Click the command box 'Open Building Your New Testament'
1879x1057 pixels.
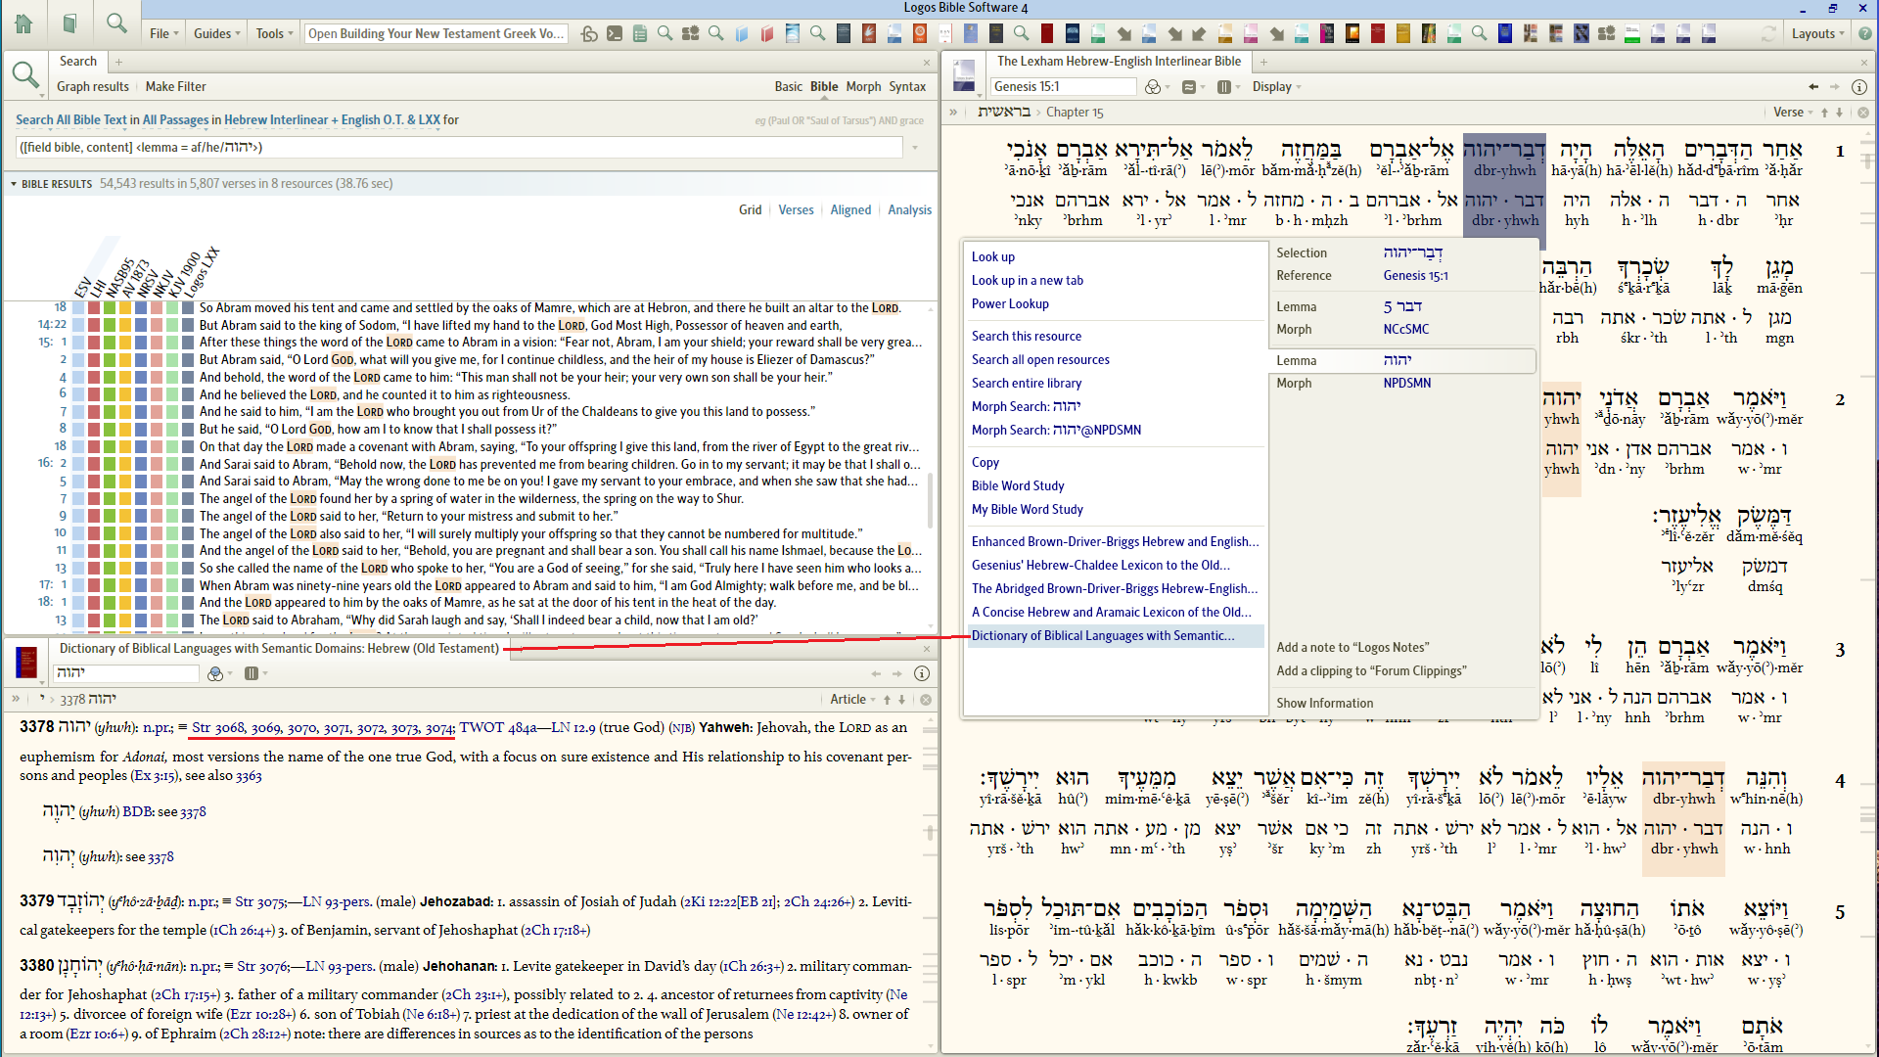[436, 33]
